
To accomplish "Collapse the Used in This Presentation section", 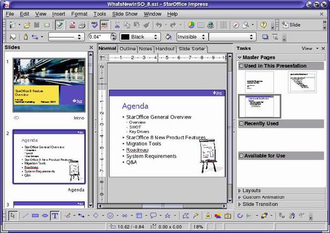I will (x=241, y=66).
